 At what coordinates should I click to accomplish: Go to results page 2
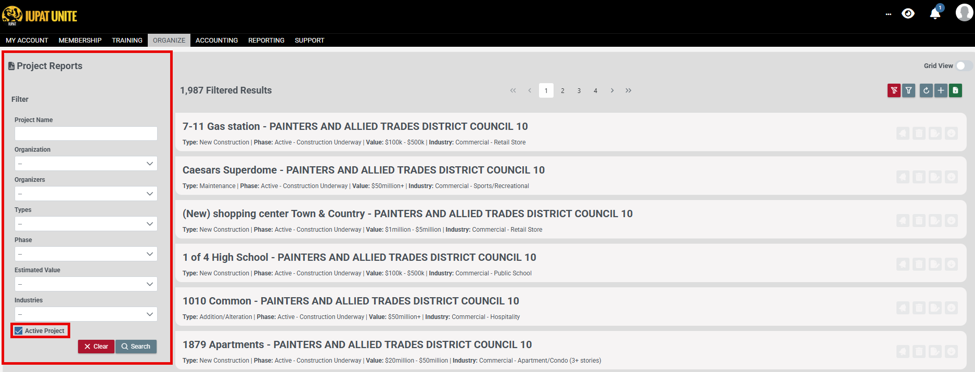562,90
